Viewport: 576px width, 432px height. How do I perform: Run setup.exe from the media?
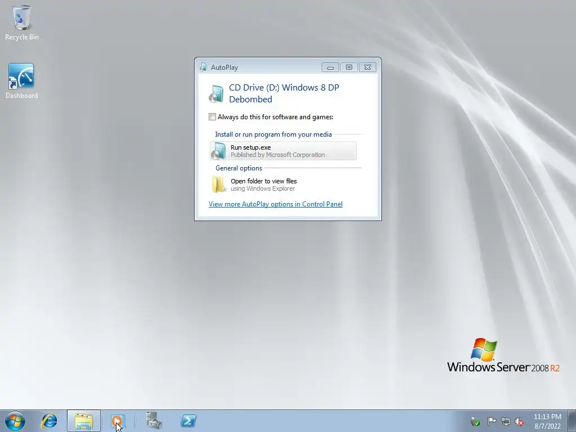tap(283, 151)
